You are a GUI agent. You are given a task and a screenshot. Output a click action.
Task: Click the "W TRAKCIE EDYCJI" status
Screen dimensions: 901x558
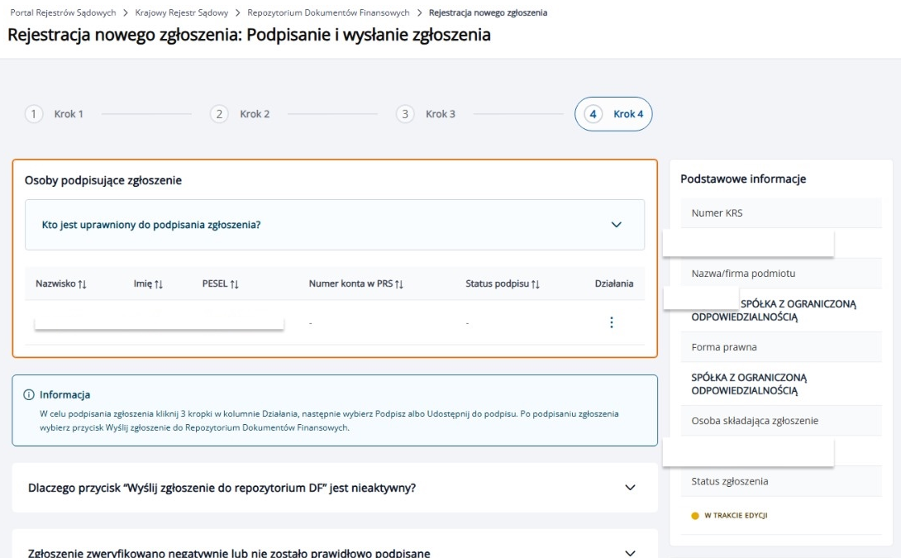pyautogui.click(x=729, y=516)
